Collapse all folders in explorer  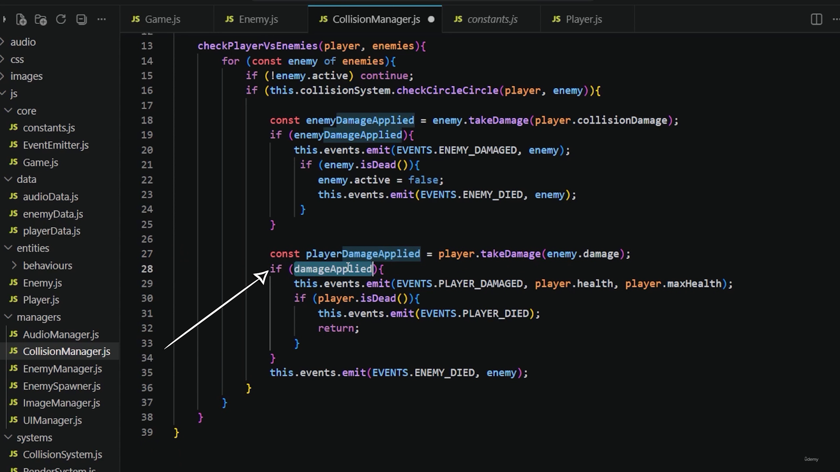click(x=81, y=20)
